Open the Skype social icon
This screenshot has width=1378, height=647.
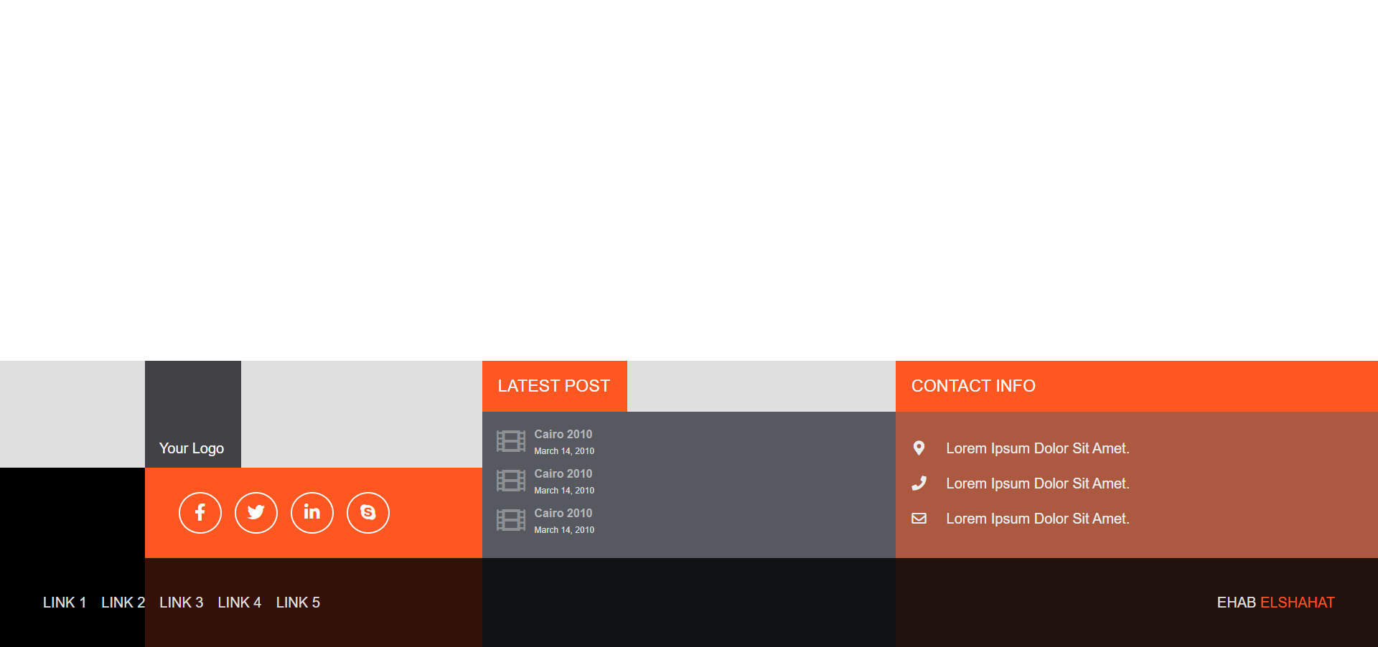coord(368,513)
